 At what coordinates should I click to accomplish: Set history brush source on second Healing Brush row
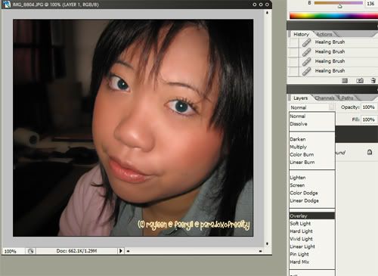tap(293, 51)
